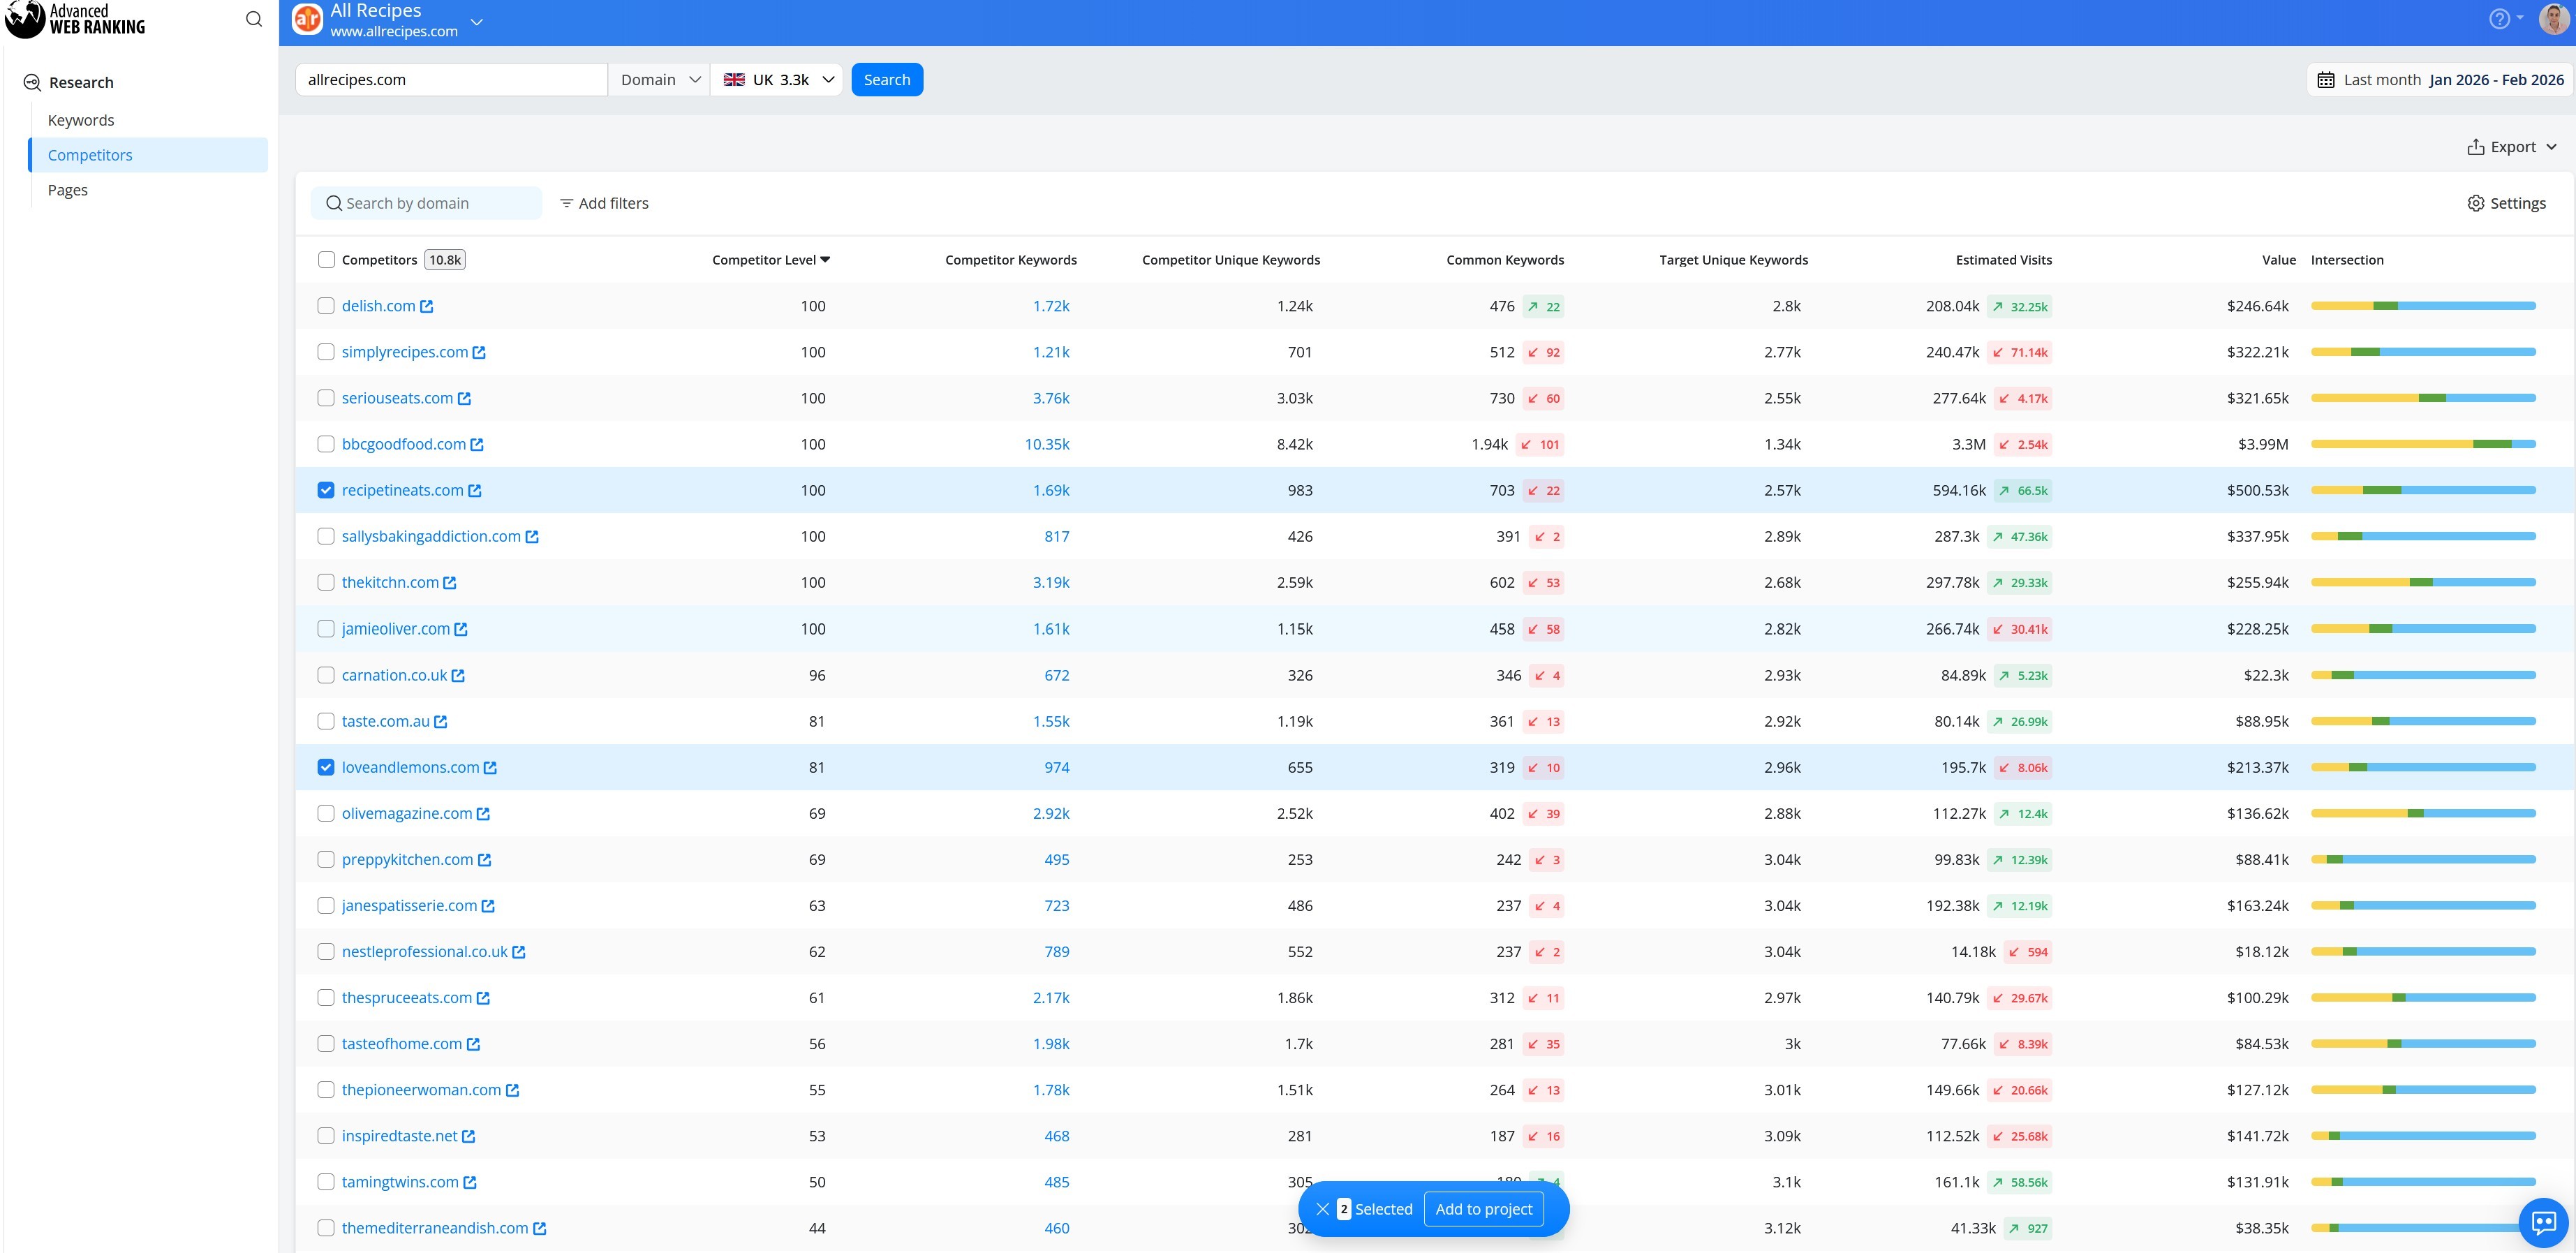Check the bbcgoodfood.com row checkbox

(x=326, y=444)
